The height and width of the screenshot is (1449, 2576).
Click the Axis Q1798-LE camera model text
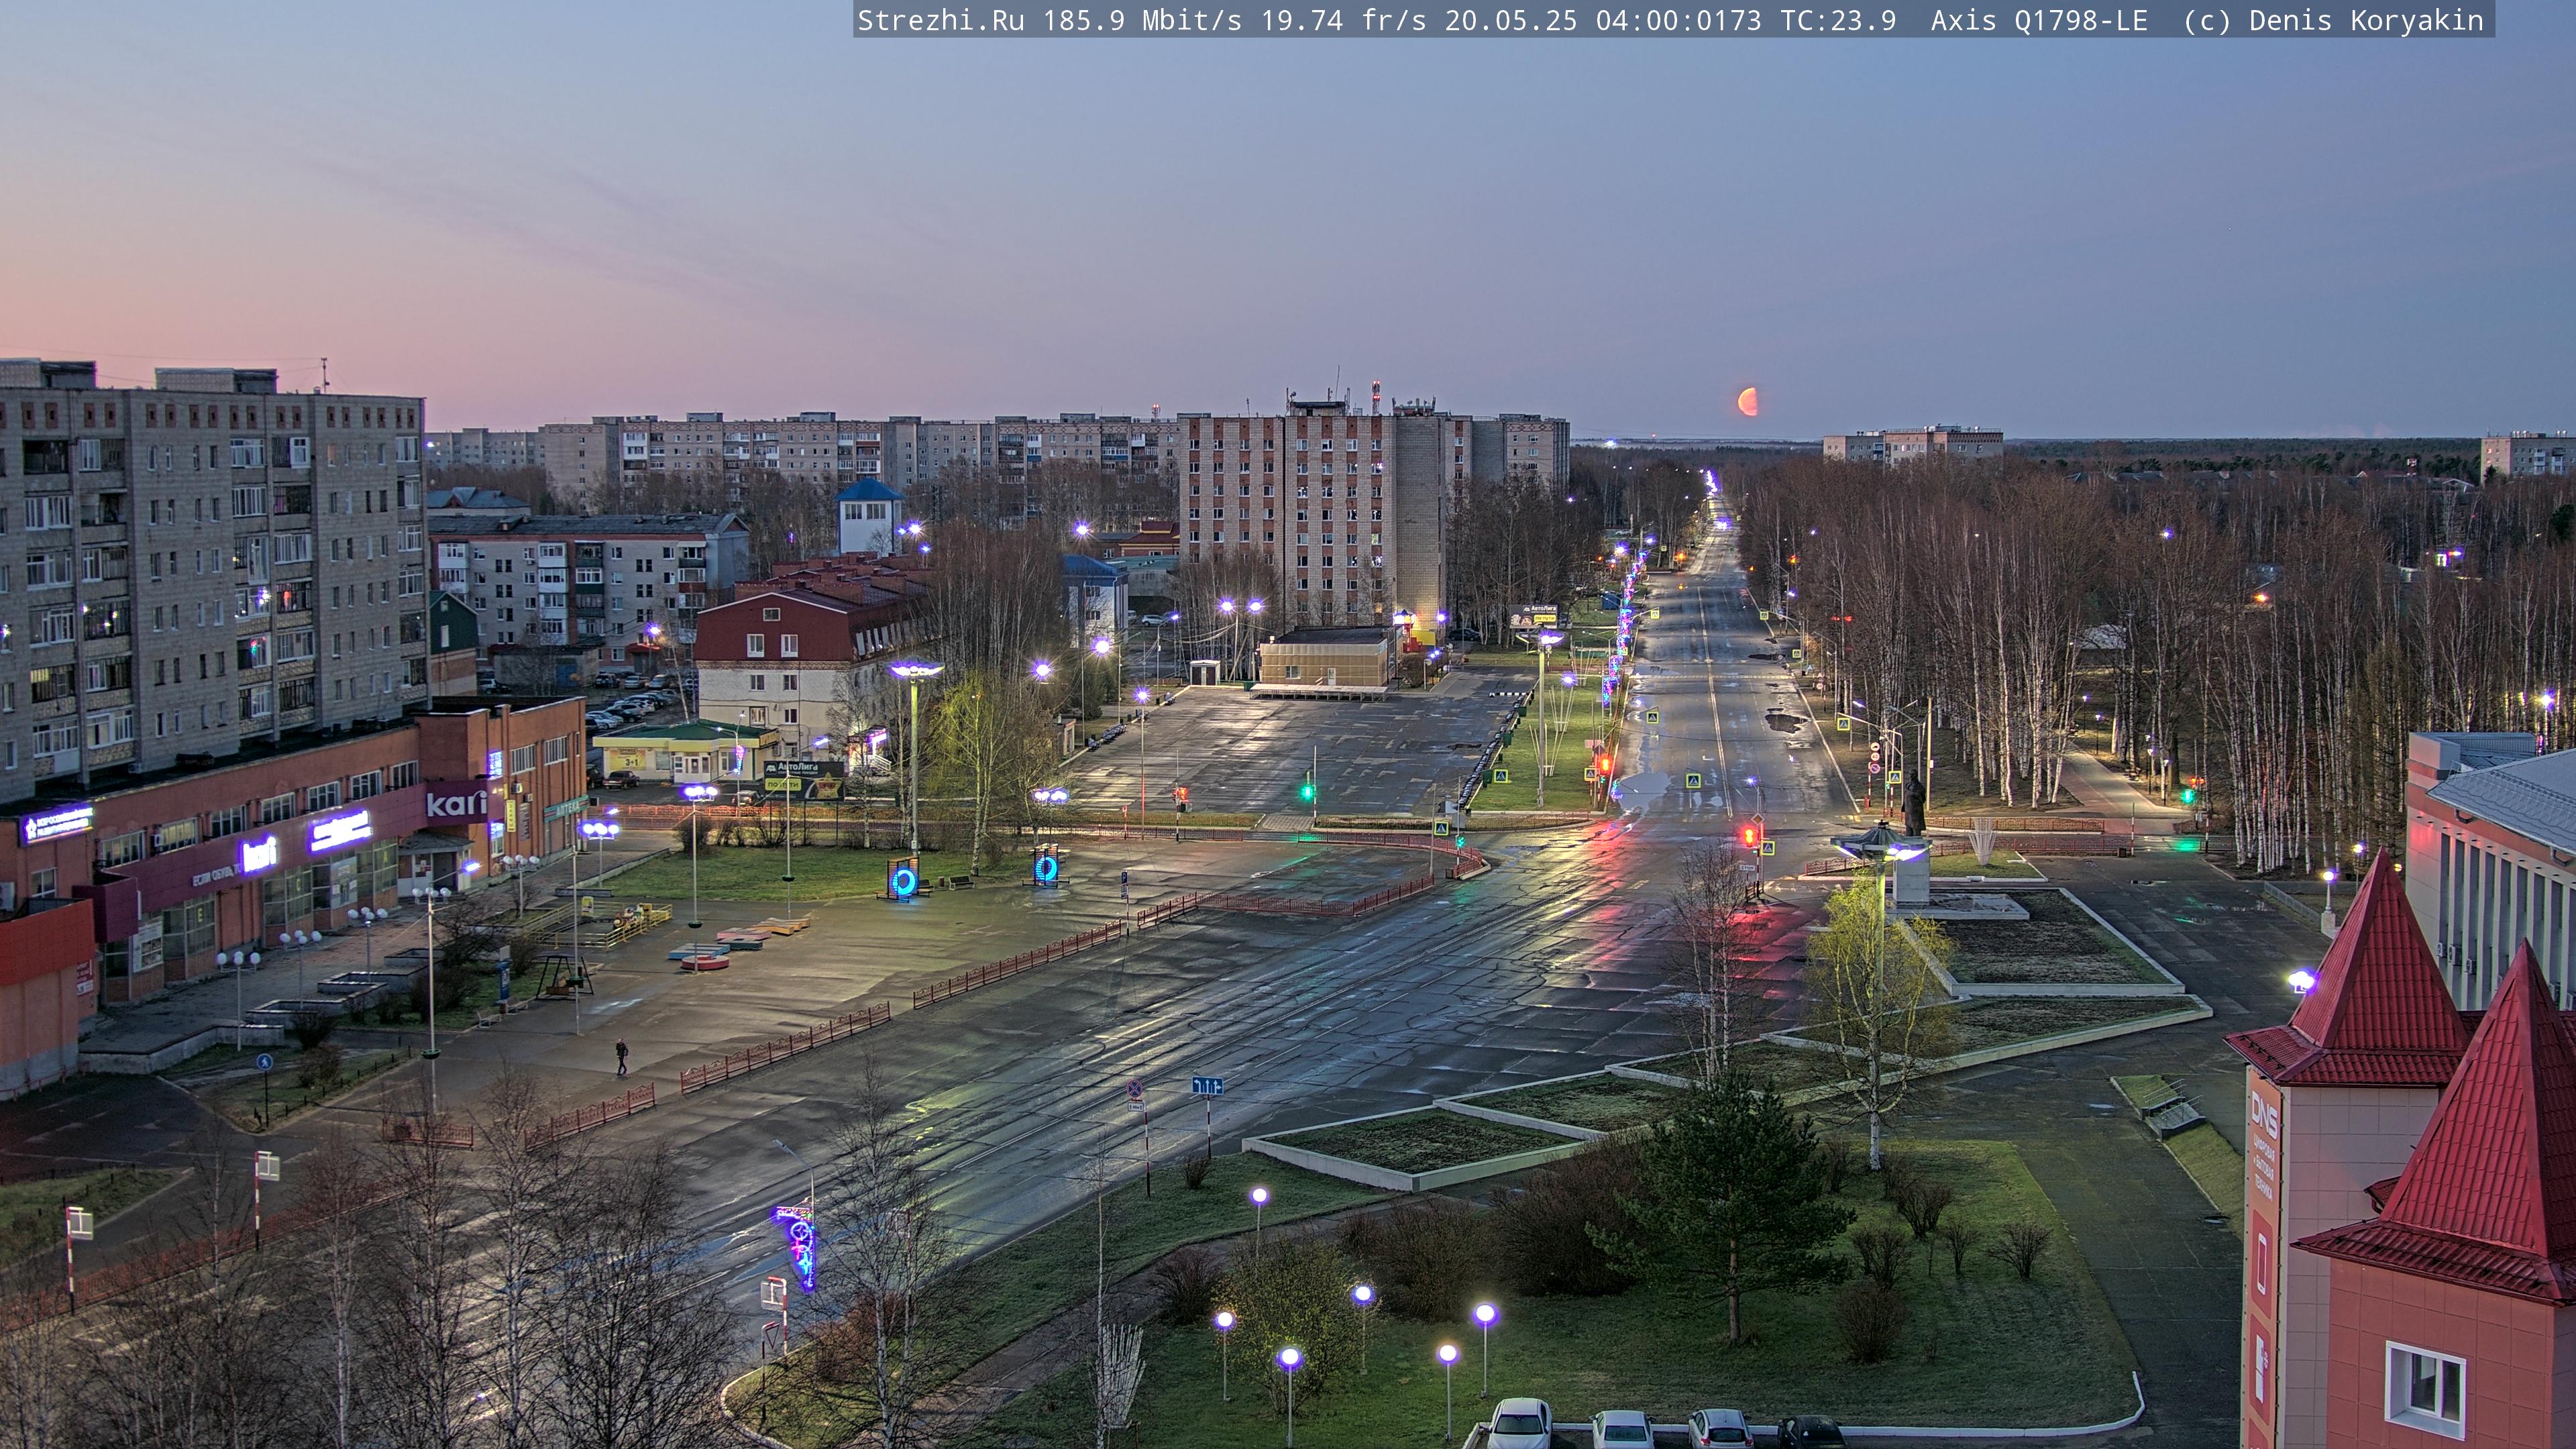[2039, 20]
